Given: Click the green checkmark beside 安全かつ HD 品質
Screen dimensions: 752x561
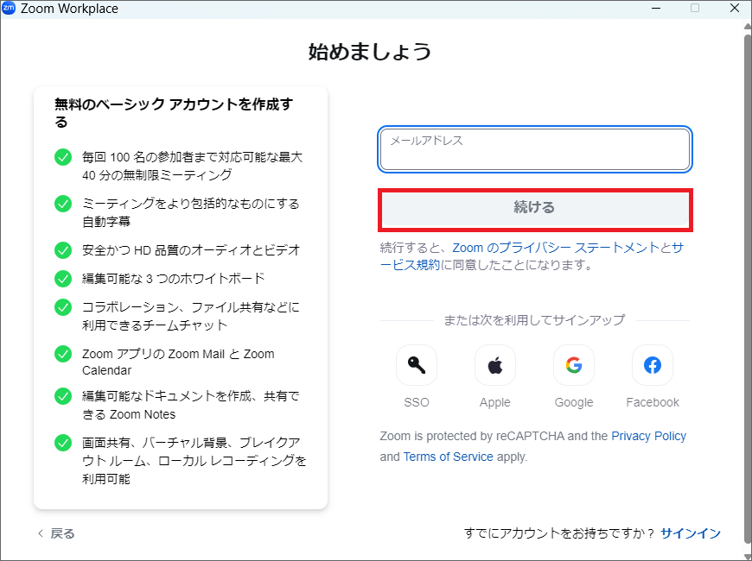Looking at the screenshot, I should click(x=63, y=250).
